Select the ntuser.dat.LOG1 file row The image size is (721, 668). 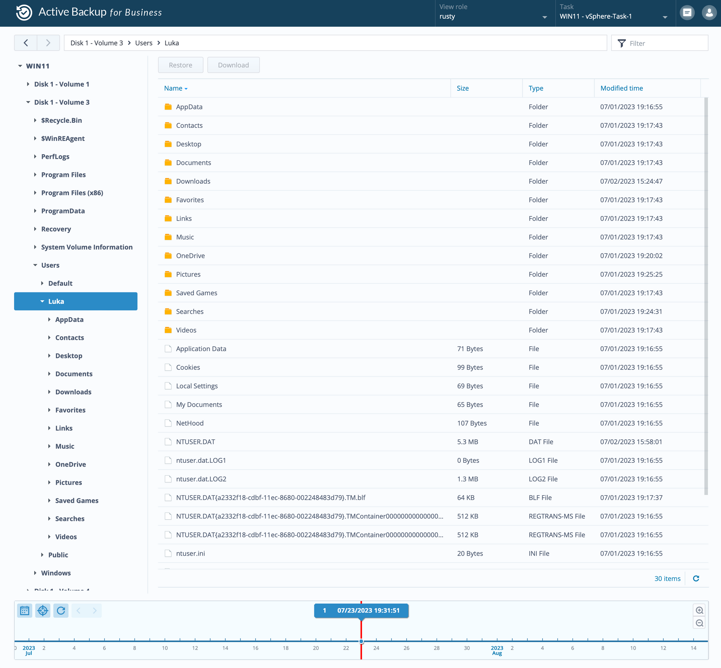(x=431, y=461)
